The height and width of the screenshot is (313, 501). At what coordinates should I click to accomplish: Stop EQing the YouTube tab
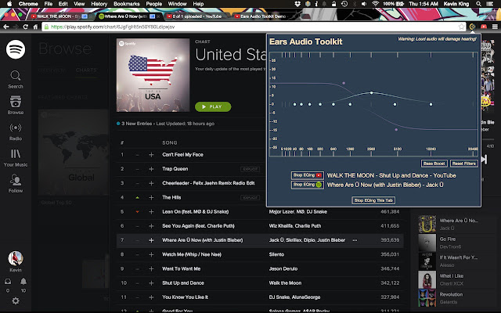click(308, 175)
